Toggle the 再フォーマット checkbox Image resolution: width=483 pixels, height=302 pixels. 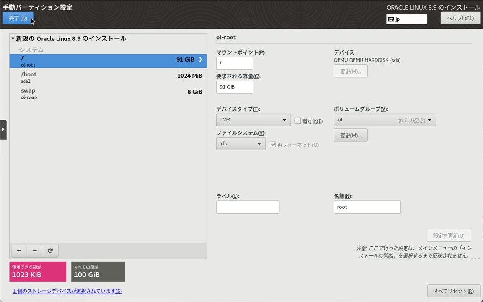[x=272, y=145]
